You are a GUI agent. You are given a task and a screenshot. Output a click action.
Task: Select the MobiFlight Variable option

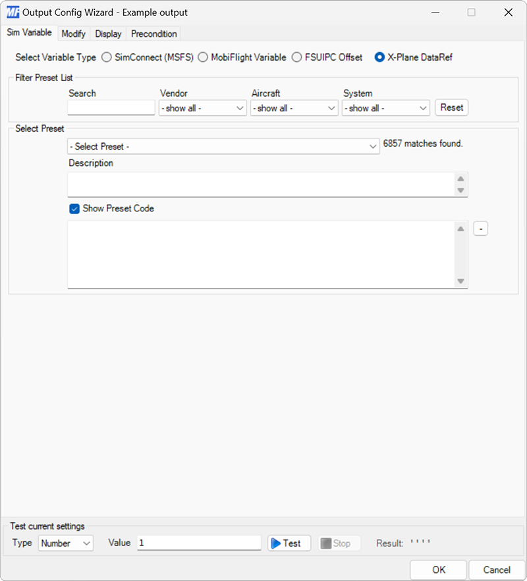pyautogui.click(x=203, y=57)
